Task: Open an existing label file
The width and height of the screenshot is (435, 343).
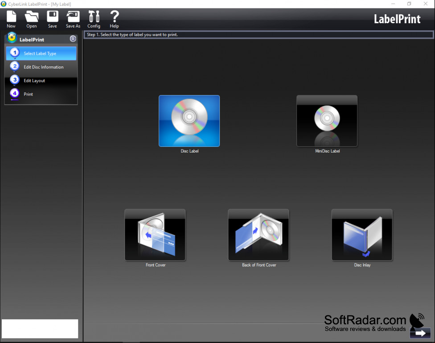Action: pos(32,19)
